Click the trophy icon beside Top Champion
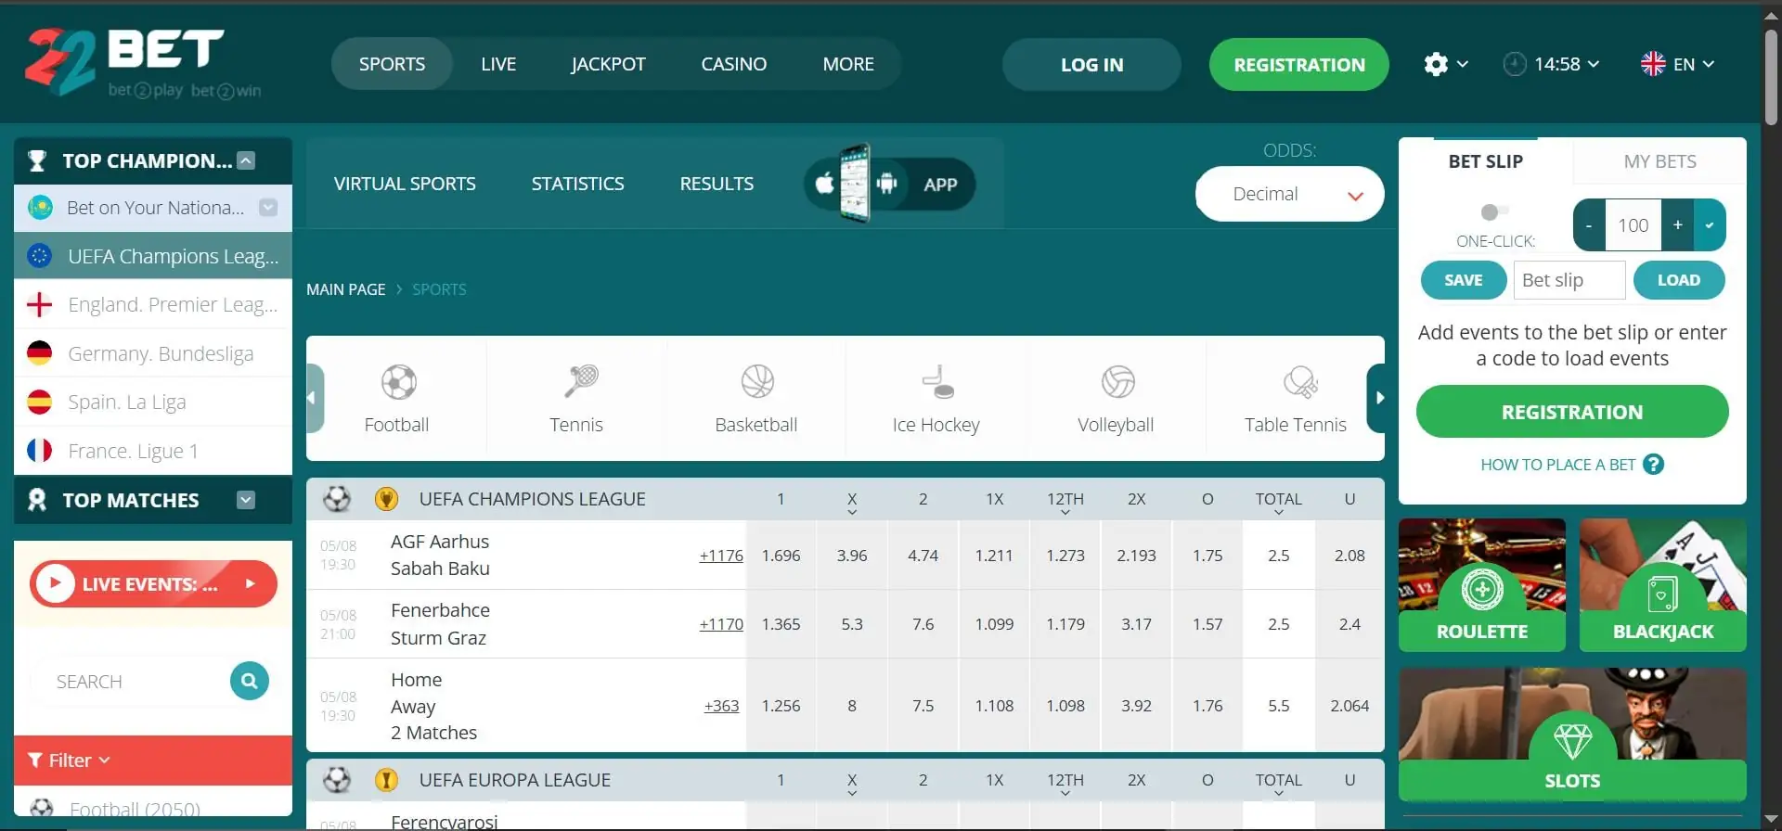The width and height of the screenshot is (1782, 831). click(37, 161)
